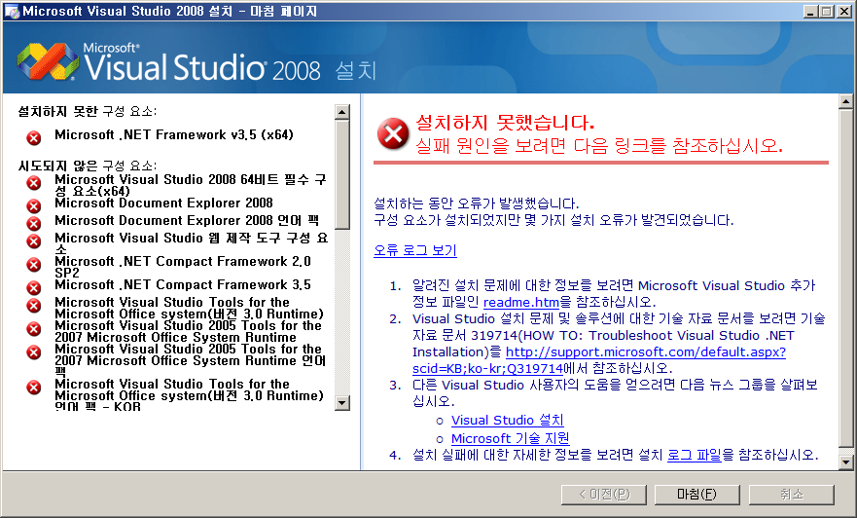Click the error icon beside 3.0 Runtime 언어 팩 - KOR
857x518 pixels.
coord(34,388)
